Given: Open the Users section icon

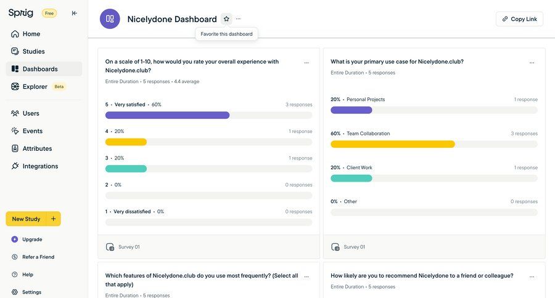Looking at the screenshot, I should (x=15, y=113).
